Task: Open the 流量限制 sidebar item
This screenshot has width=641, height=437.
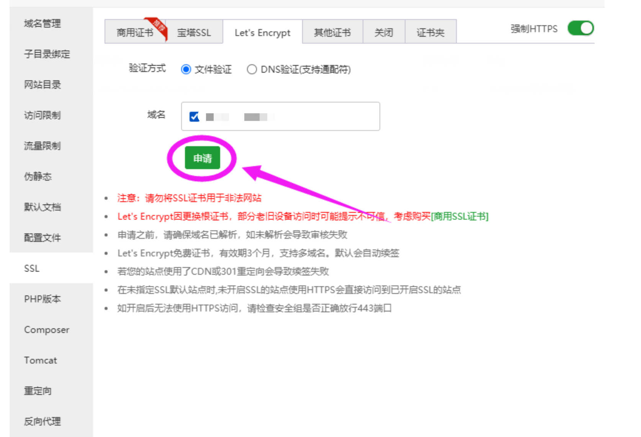Action: click(51, 146)
